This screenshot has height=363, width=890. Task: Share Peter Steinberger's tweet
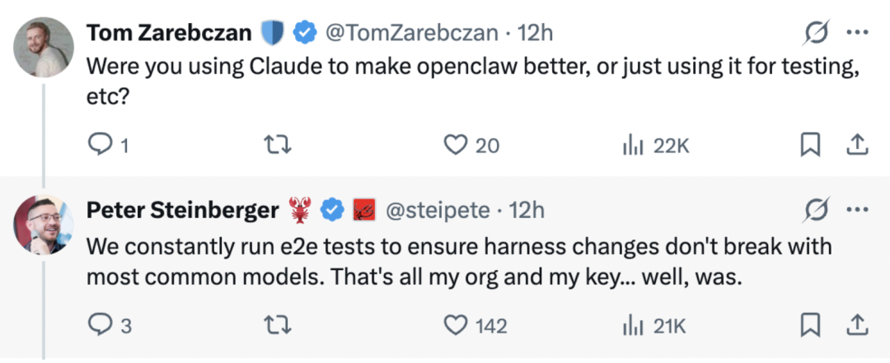[857, 325]
